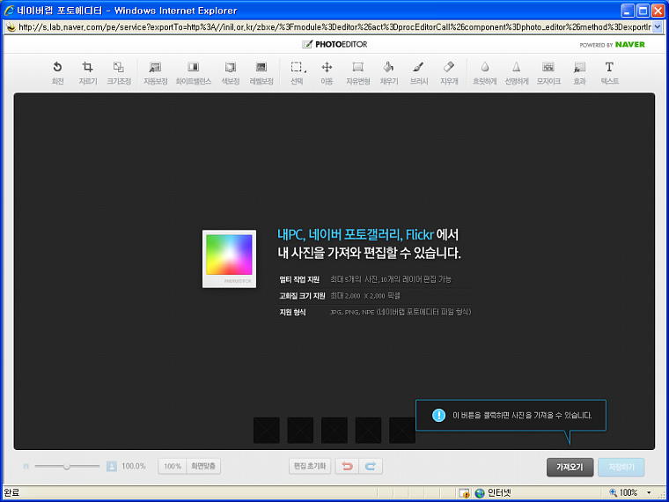This screenshot has height=502, width=669.
Task: Adjust the zoom slider handle
Action: [x=67, y=466]
